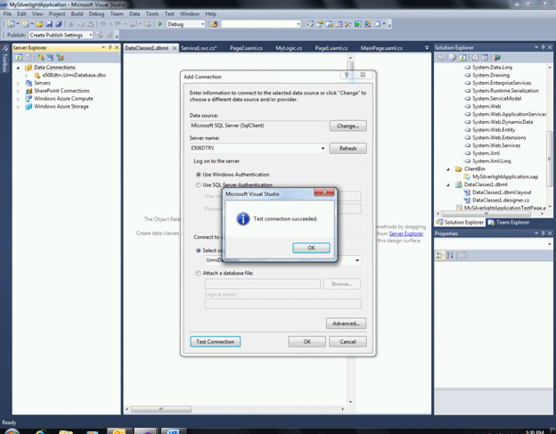Select Use Windows Authentication radio button
This screenshot has height=434, width=556.
tap(199, 175)
